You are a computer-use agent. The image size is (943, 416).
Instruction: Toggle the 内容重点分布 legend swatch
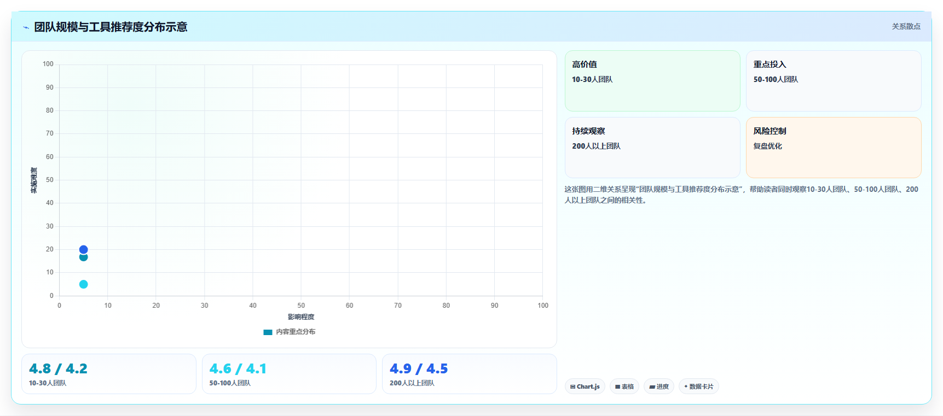coord(268,332)
